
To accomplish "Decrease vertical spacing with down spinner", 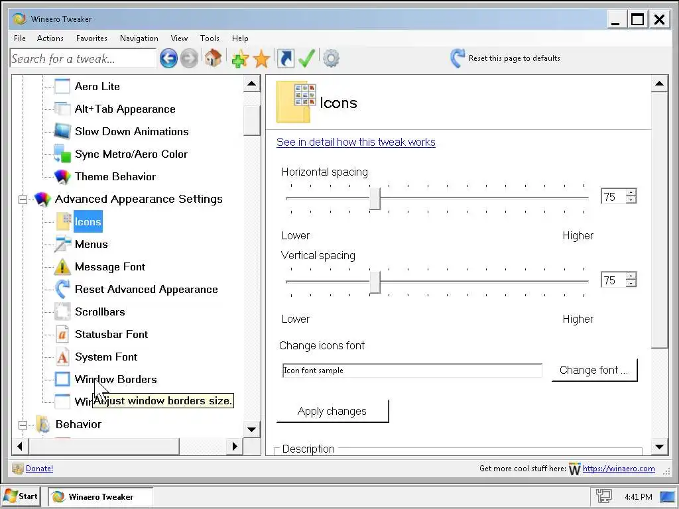I will [631, 284].
